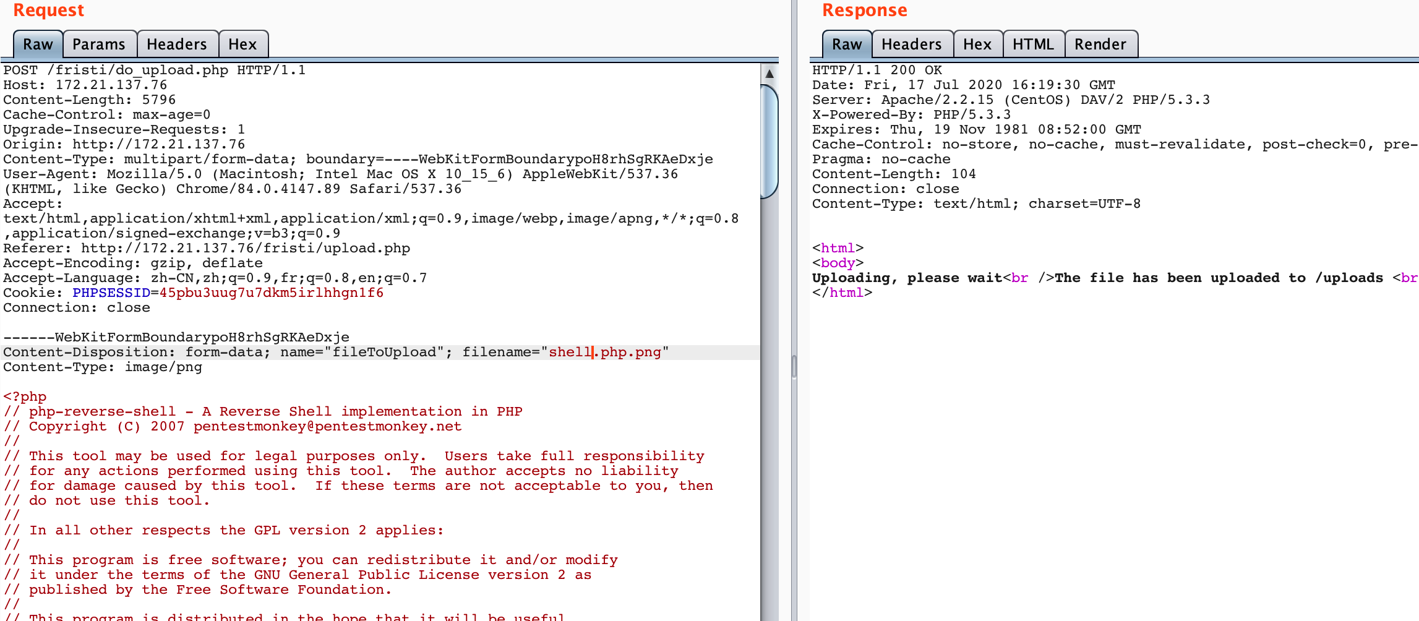Click the filename shell.php.png in Content-Disposition
This screenshot has height=621, width=1419.
(x=605, y=352)
